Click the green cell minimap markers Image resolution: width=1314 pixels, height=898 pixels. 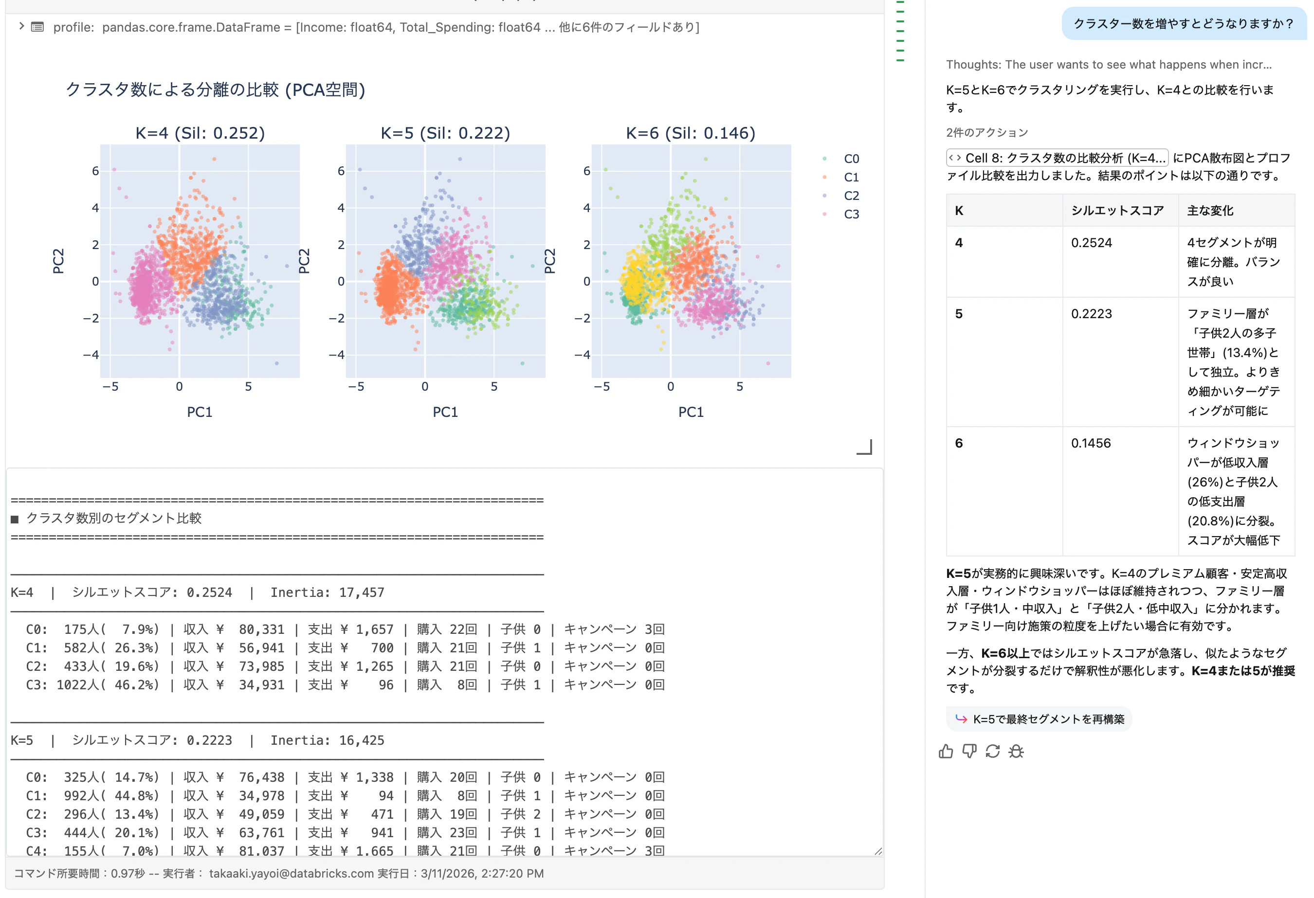click(x=901, y=31)
